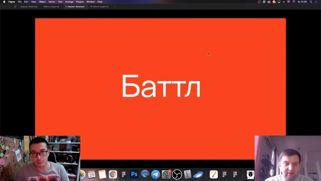This screenshot has height=181, width=321.
Task: Open Spotlight search from the menu bar
Action: pos(311,2)
